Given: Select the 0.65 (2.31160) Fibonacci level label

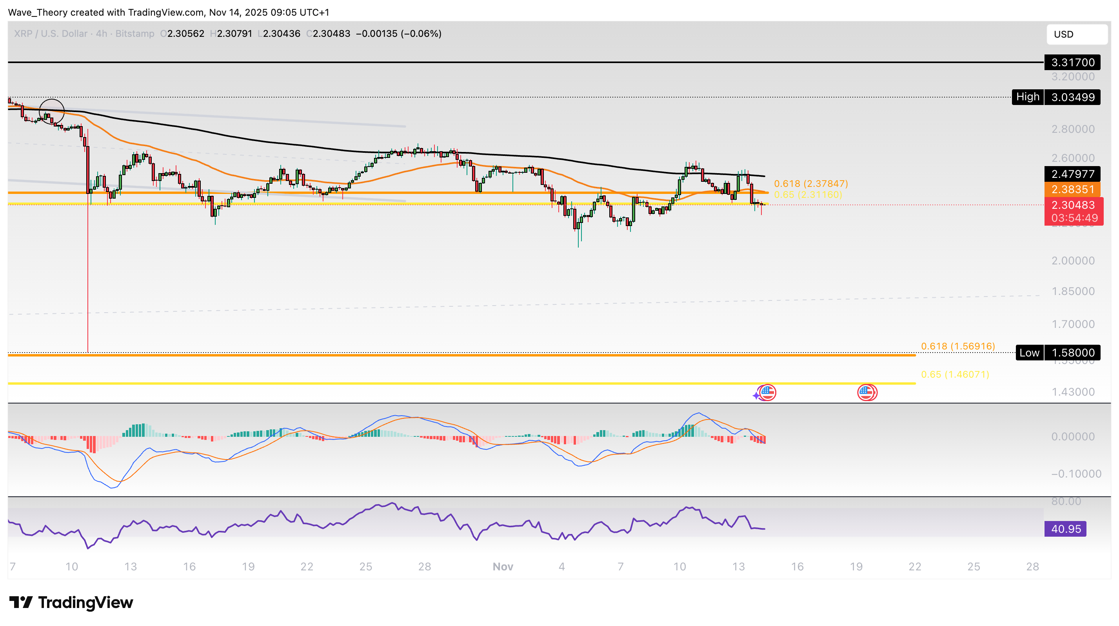Looking at the screenshot, I should click(808, 194).
